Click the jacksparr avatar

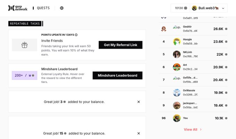[x=177, y=105]
